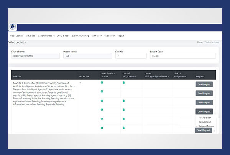
Task: Click the institute logo in the header
Action: coord(12,27)
